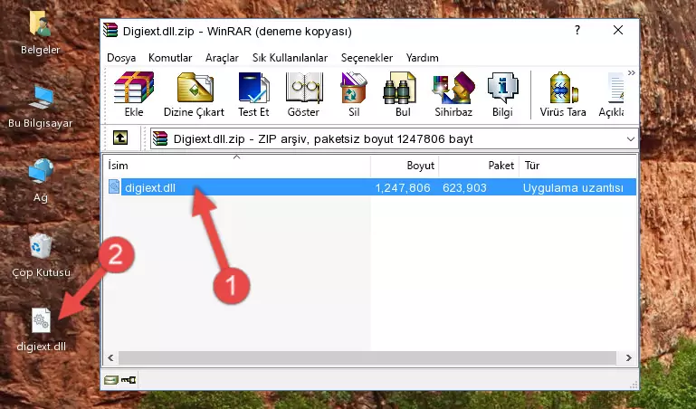Show archive Bilgi info
Viewport: 696px width, 409px height.
pyautogui.click(x=502, y=94)
